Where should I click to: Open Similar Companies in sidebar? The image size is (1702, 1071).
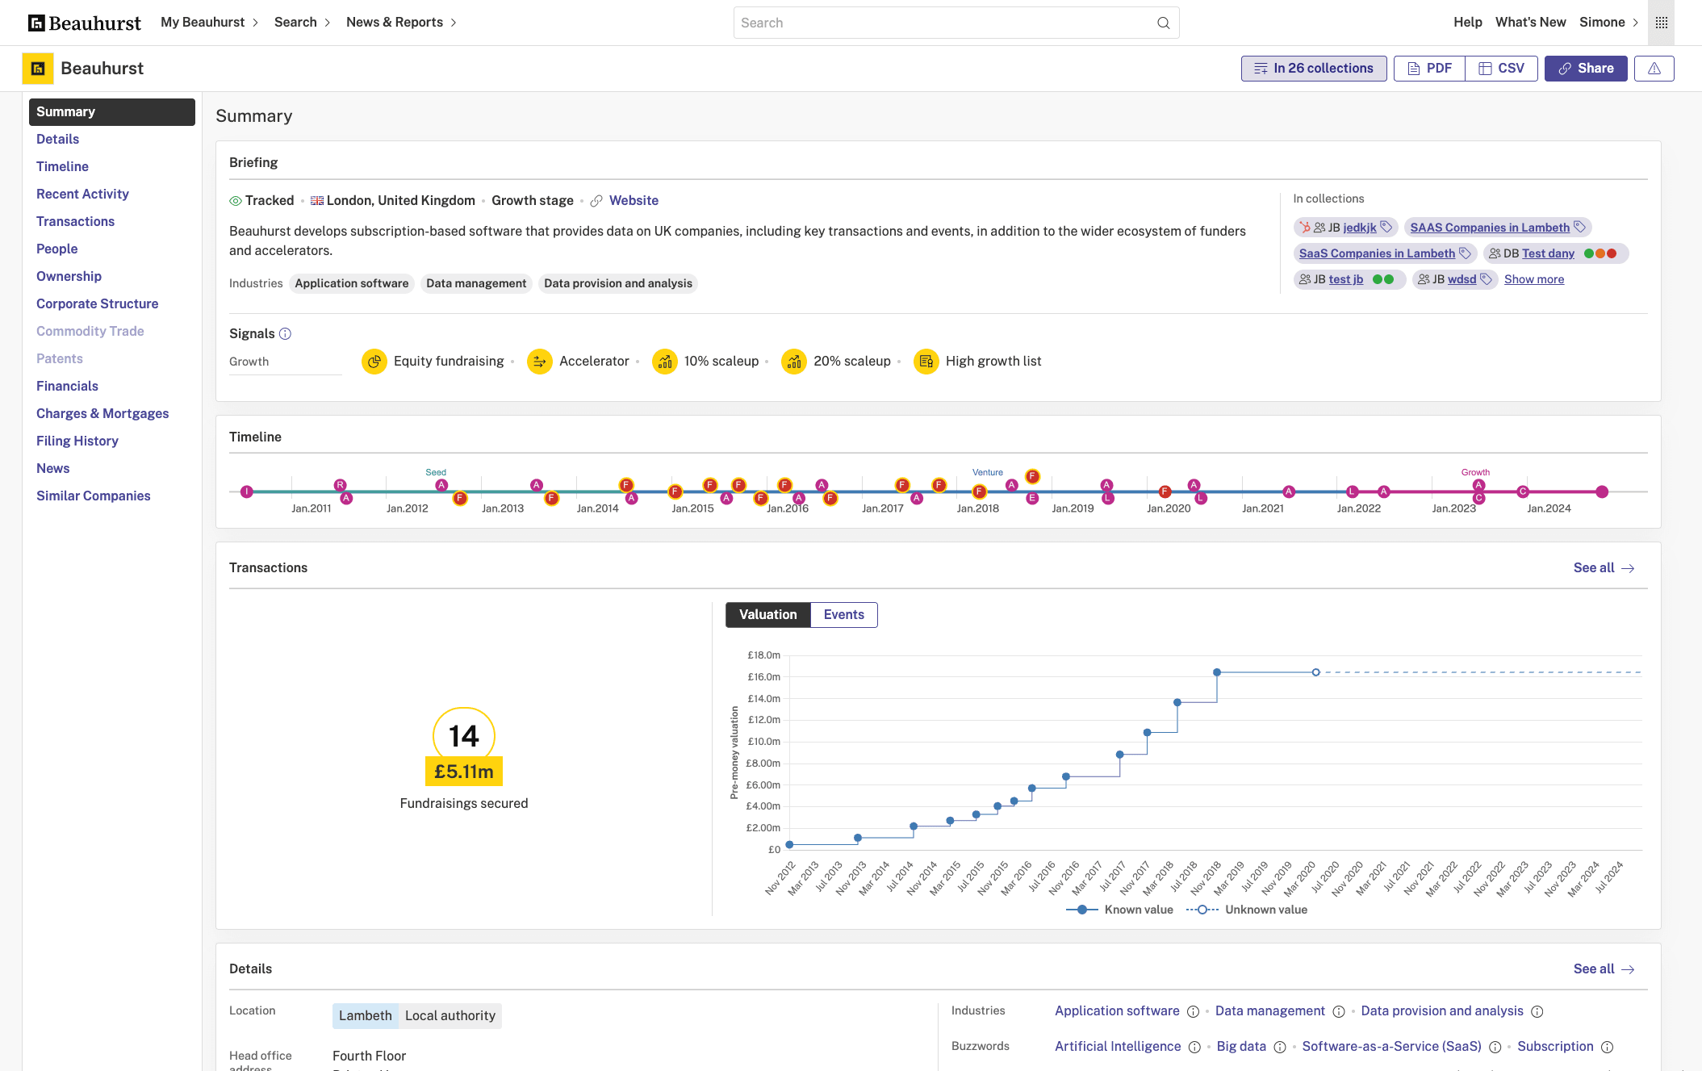click(93, 496)
